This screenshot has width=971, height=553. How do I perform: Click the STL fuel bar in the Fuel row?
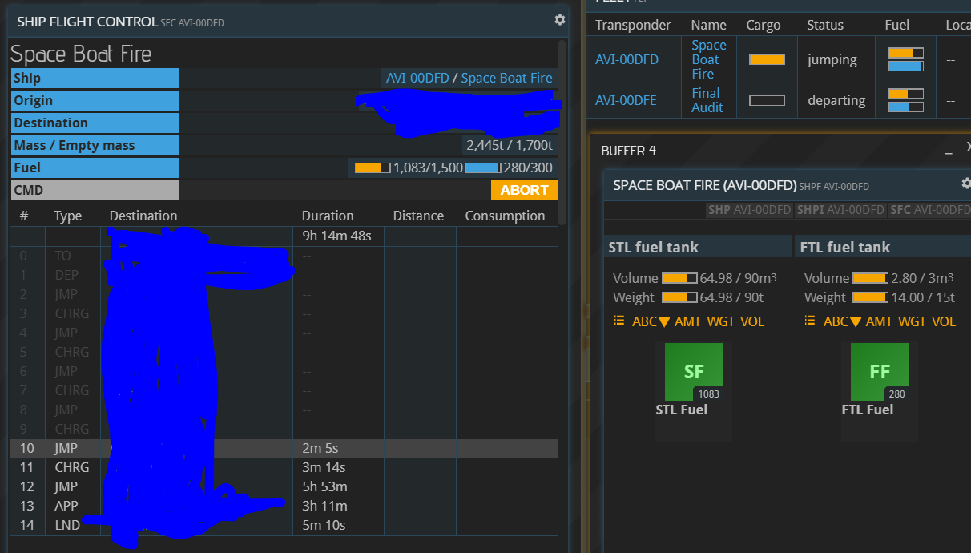point(372,168)
